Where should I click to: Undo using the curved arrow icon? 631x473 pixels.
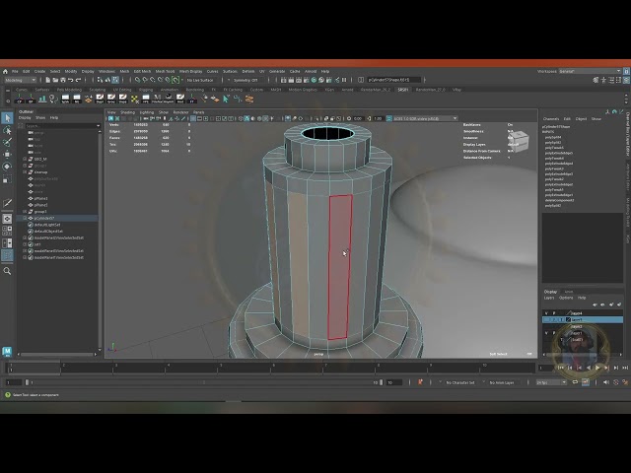[x=70, y=80]
